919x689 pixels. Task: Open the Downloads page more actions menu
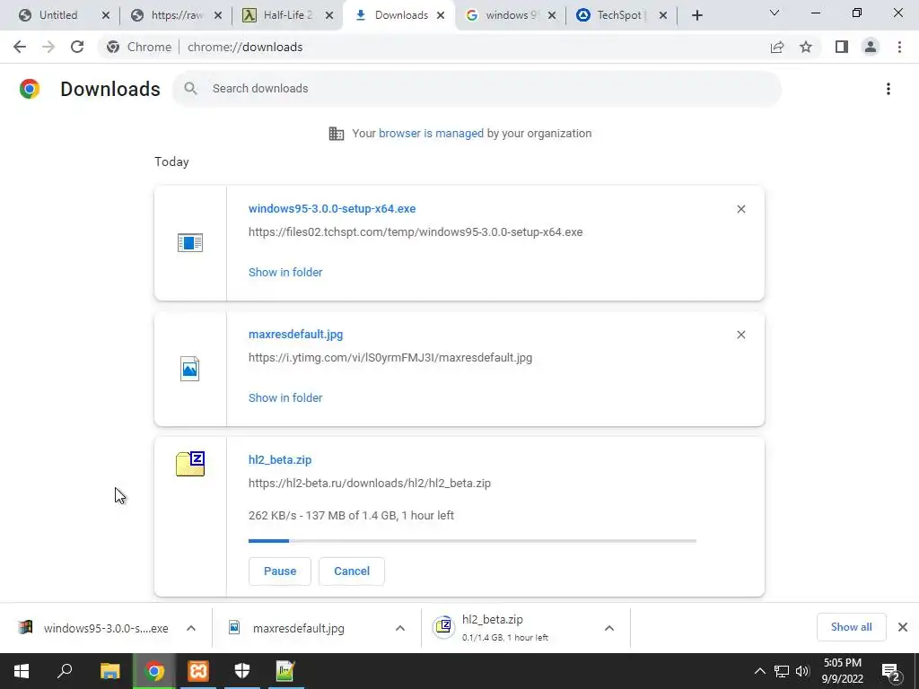click(x=888, y=89)
